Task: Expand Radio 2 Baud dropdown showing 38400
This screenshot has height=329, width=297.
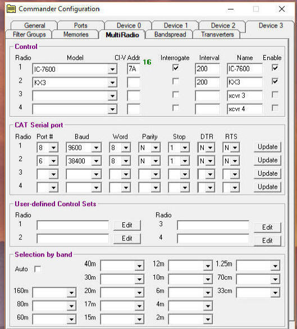Action: 84,161
